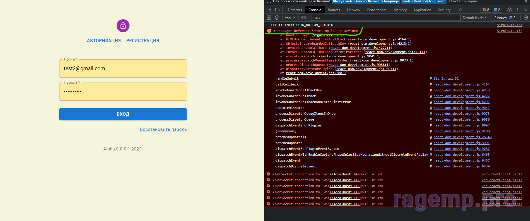Activate the inspect element picker
The height and width of the screenshot is (221, 530).
coord(269,10)
